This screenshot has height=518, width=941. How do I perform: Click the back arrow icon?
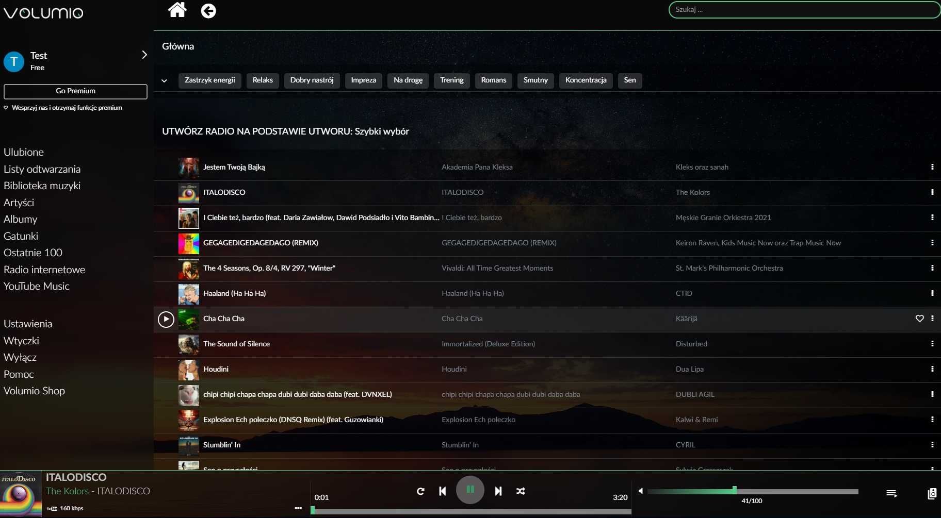(208, 11)
